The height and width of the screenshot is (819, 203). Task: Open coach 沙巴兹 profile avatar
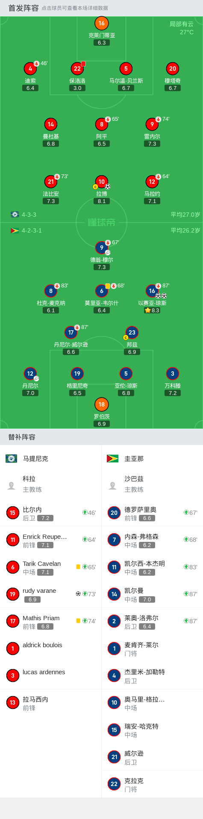coord(113,485)
